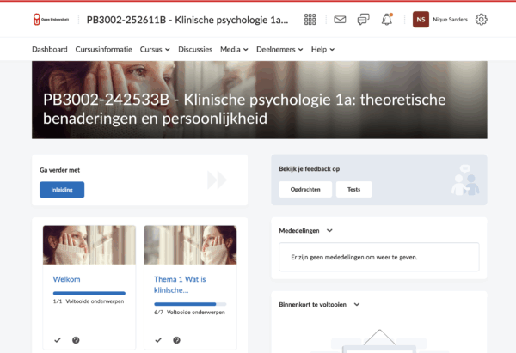
Task: Open the notifications bell icon
Action: pos(387,20)
